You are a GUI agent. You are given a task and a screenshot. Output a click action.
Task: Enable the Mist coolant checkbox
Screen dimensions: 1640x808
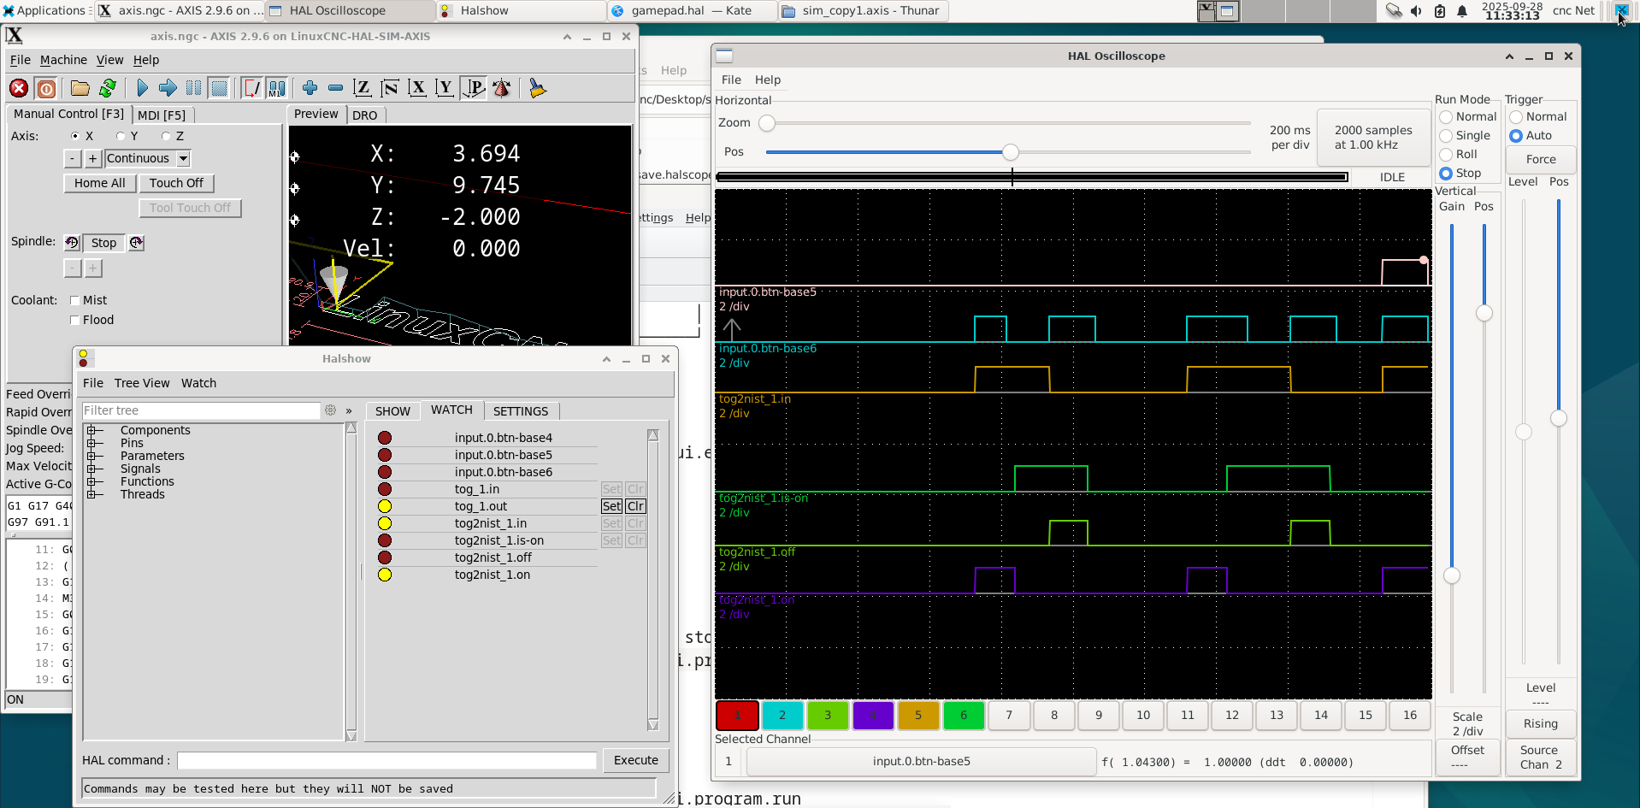point(75,300)
